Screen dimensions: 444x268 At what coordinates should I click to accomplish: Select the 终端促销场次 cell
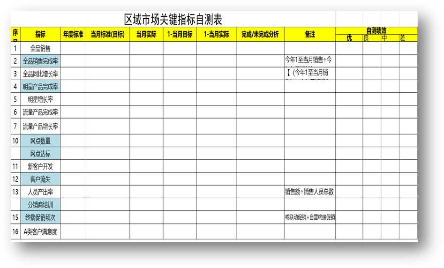(x=40, y=217)
